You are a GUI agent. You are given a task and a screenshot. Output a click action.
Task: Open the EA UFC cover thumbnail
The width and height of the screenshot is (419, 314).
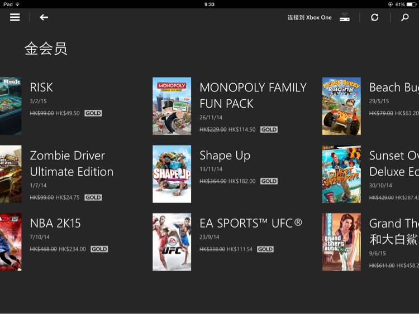(x=172, y=242)
